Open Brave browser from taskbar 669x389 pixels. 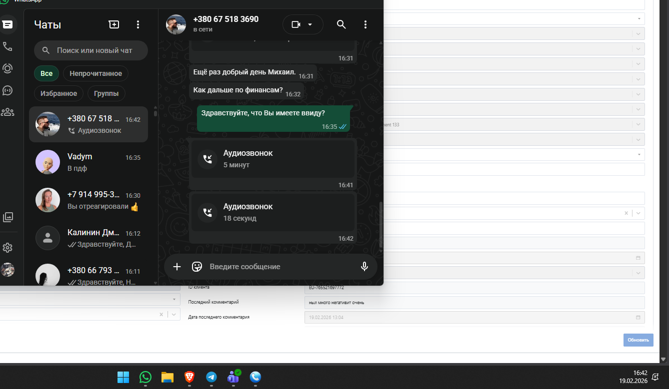point(189,378)
